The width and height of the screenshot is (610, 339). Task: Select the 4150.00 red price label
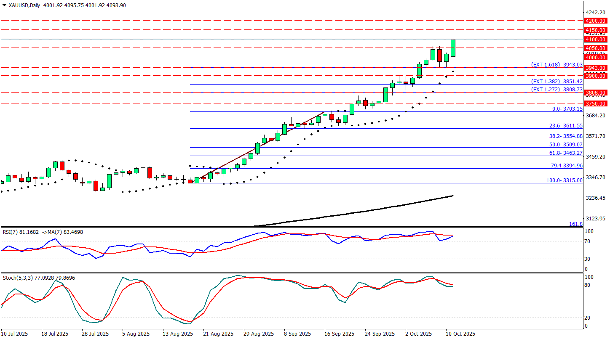click(x=595, y=30)
